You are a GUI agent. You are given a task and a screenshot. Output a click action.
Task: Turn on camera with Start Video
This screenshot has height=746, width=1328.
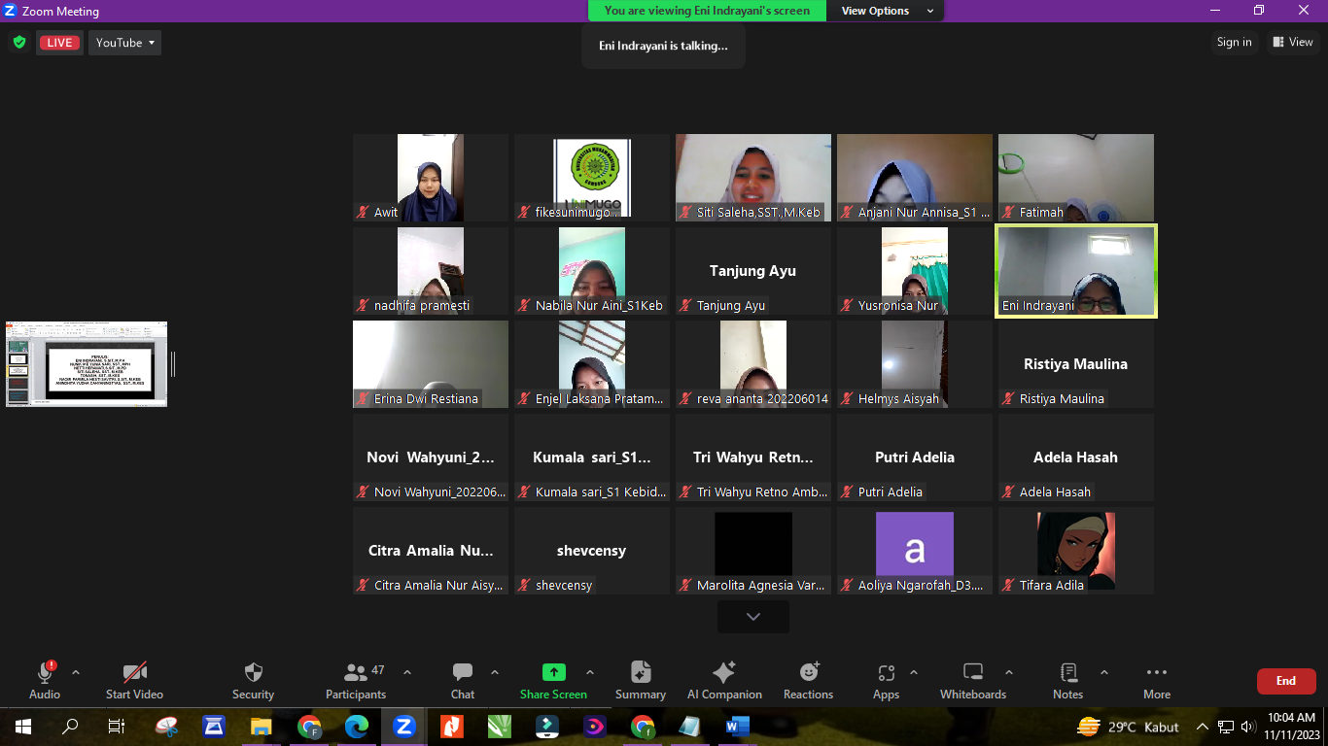tap(134, 681)
